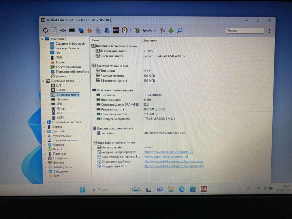Open the IPMI tree item
The image size is (292, 219).
[x=56, y=58]
